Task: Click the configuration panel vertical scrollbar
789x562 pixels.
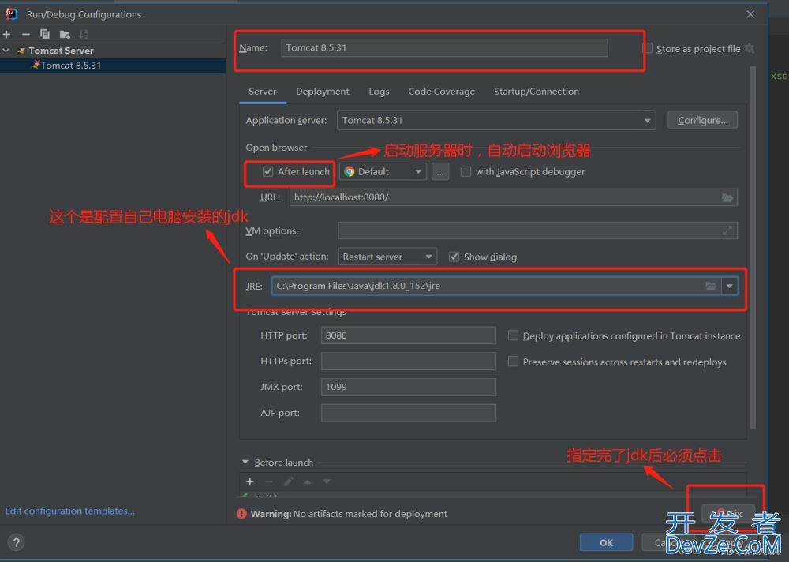Action: (753, 248)
